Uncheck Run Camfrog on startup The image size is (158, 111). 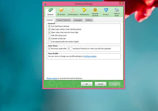[49, 26]
